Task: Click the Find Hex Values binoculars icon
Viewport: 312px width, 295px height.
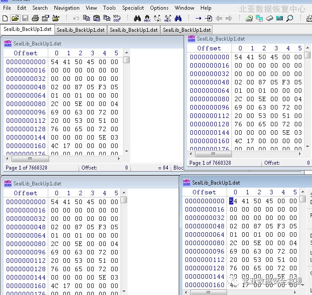Action: pyautogui.click(x=147, y=18)
